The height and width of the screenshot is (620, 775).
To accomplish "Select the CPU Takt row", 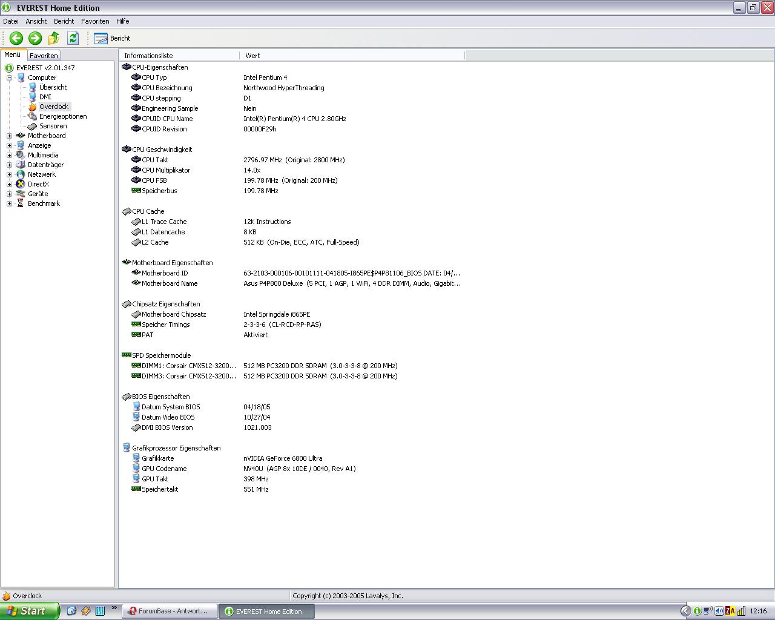I will 292,160.
